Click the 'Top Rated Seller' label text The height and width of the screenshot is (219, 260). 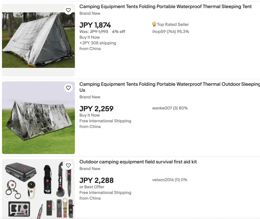[x=173, y=24]
